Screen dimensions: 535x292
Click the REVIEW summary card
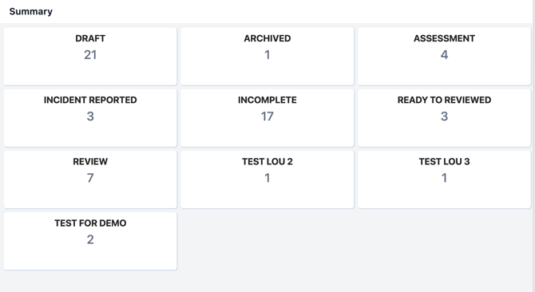coord(90,180)
